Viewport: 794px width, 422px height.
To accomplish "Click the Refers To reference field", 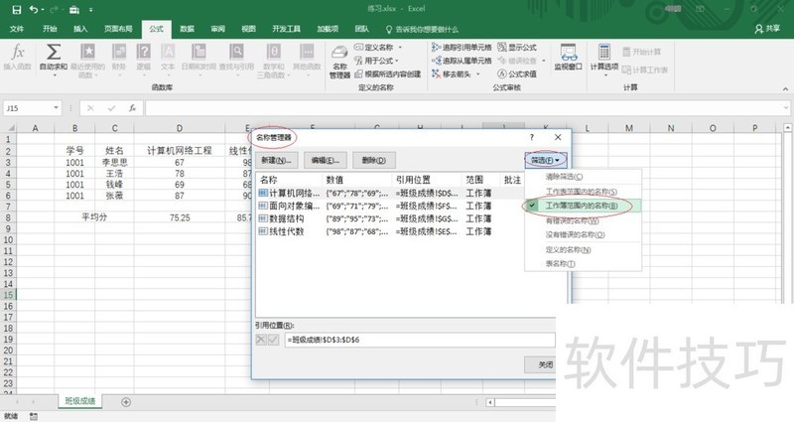I will [420, 340].
